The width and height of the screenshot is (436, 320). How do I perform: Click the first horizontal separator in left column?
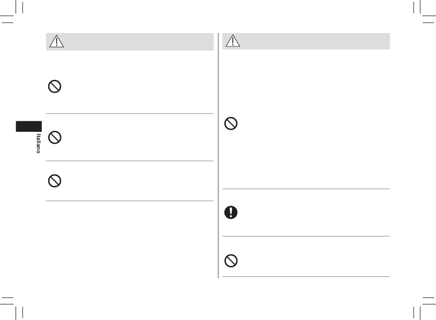pos(130,114)
